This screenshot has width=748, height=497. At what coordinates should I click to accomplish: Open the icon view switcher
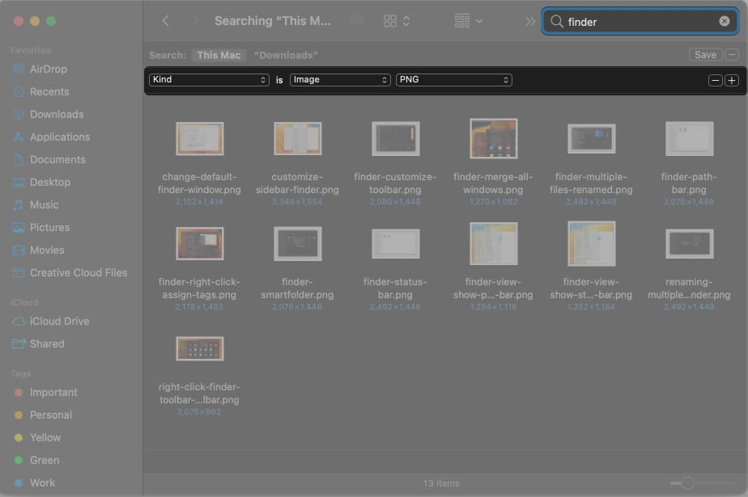point(397,21)
